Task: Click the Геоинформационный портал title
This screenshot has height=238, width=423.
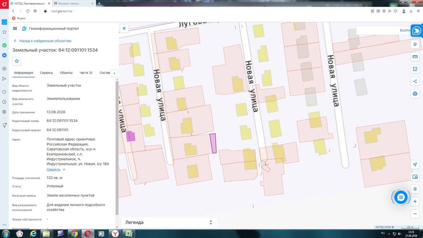Action: (54, 29)
